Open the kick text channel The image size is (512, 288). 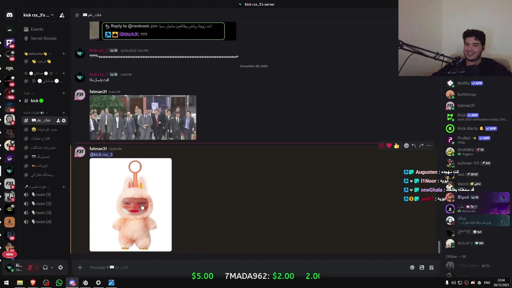point(44,101)
